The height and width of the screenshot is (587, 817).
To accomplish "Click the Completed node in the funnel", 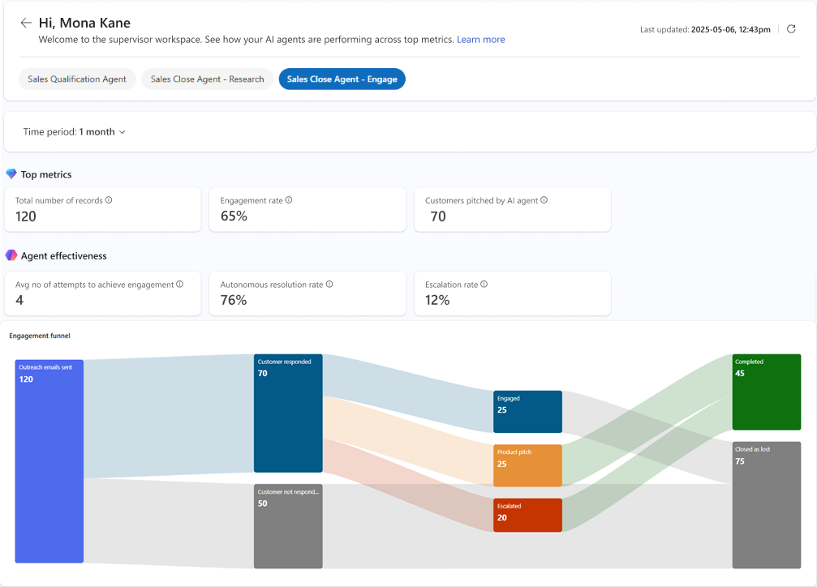I will (x=766, y=392).
